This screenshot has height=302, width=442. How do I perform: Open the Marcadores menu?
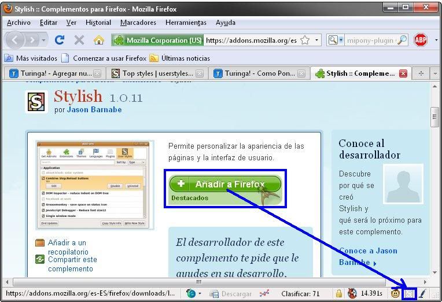[x=138, y=23]
